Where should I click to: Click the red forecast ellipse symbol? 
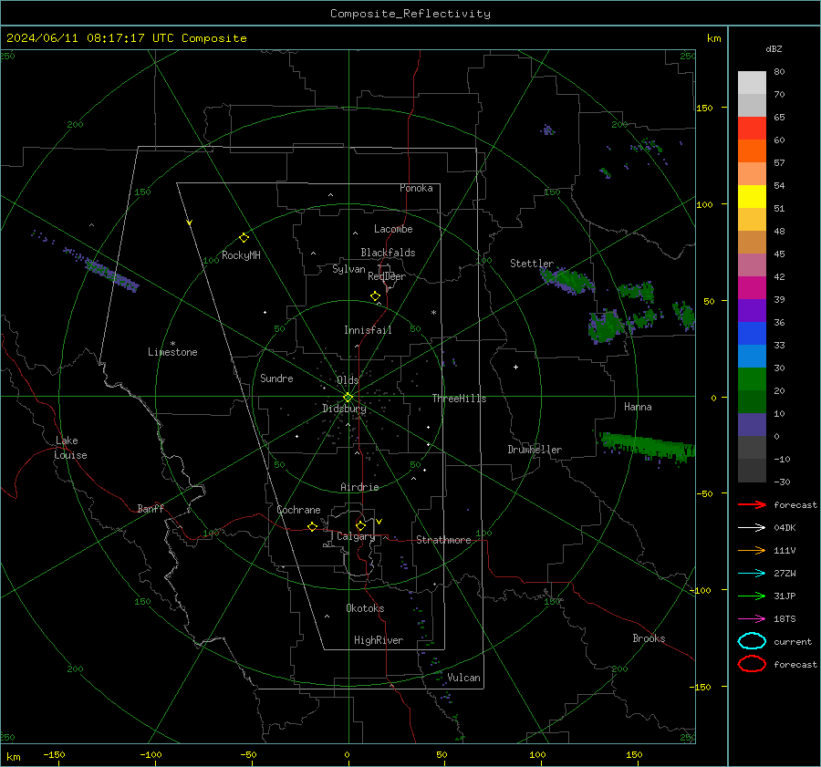pos(752,664)
